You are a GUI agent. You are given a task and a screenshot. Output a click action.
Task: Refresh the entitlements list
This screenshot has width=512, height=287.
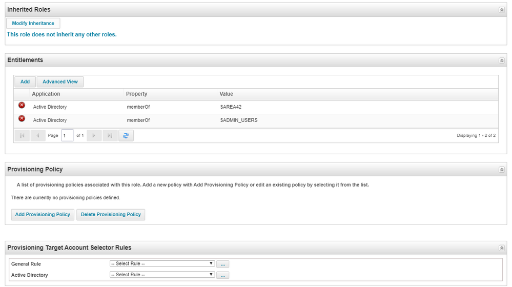pyautogui.click(x=126, y=136)
